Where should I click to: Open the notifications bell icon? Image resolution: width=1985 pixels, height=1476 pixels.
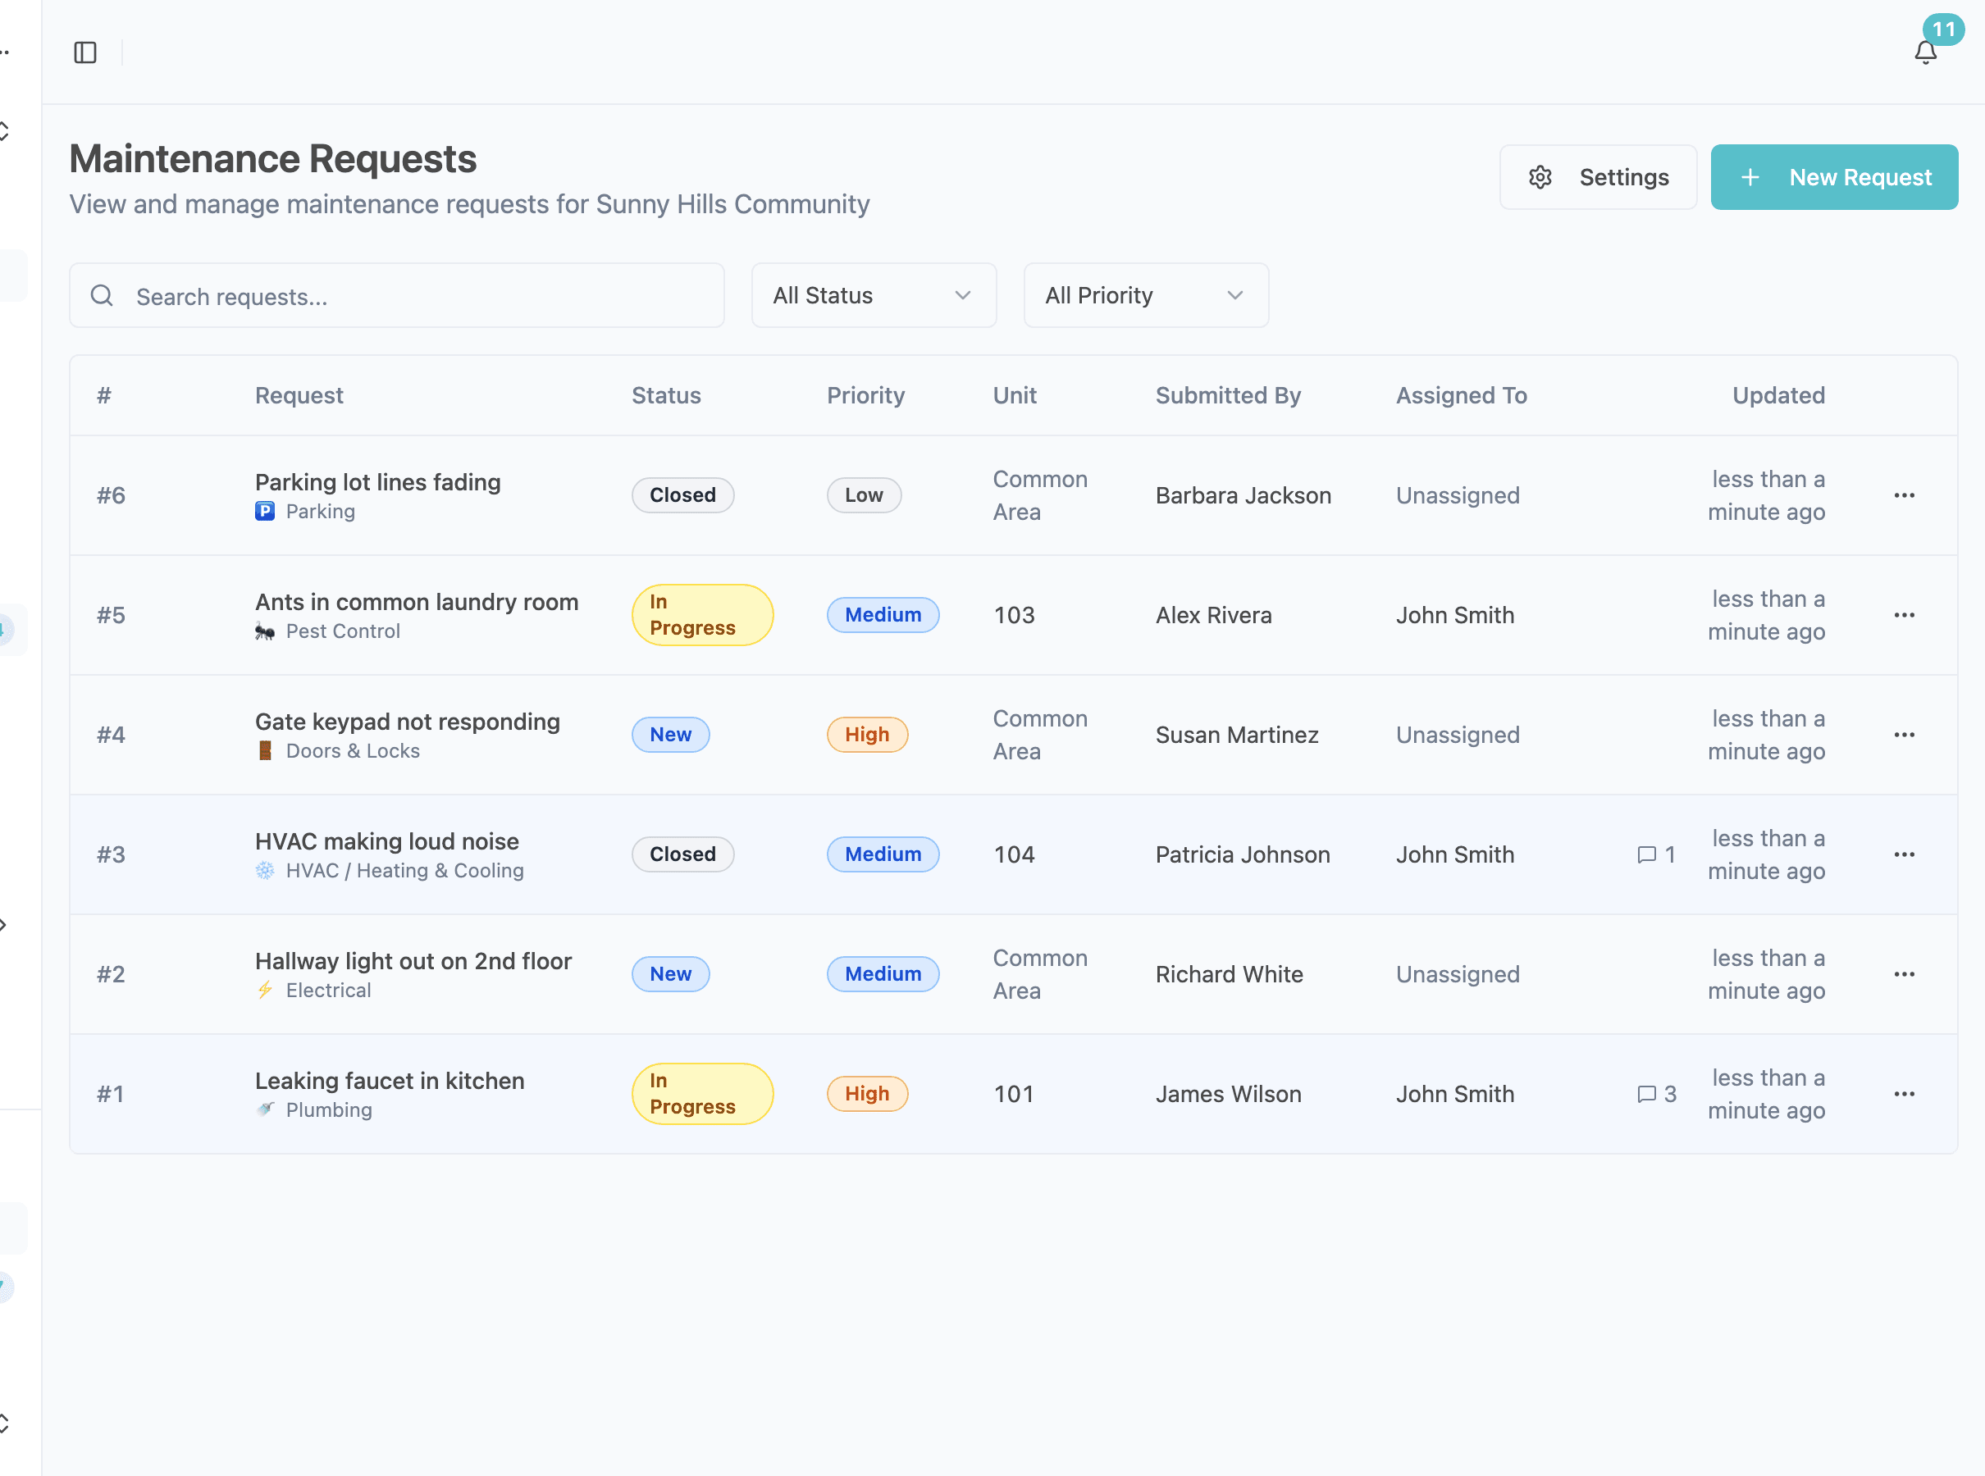click(1923, 51)
